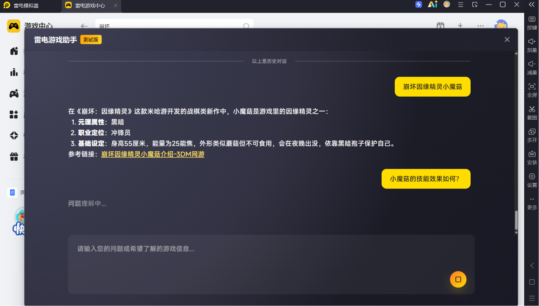Go back using game center arrow
Screen dimensions: 539x306
pyautogui.click(x=84, y=26)
